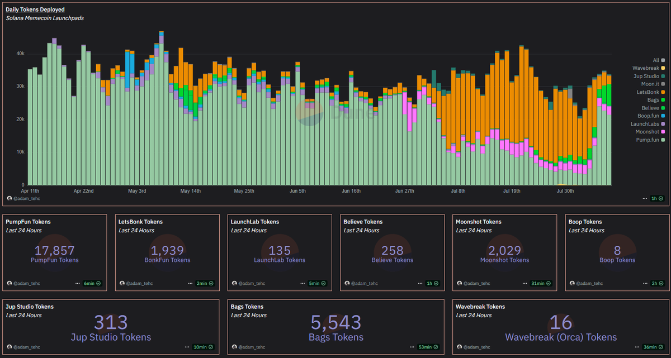Click the 2min refresh badge on LetsBonk card
Image resolution: width=671 pixels, height=358 pixels.
click(205, 283)
